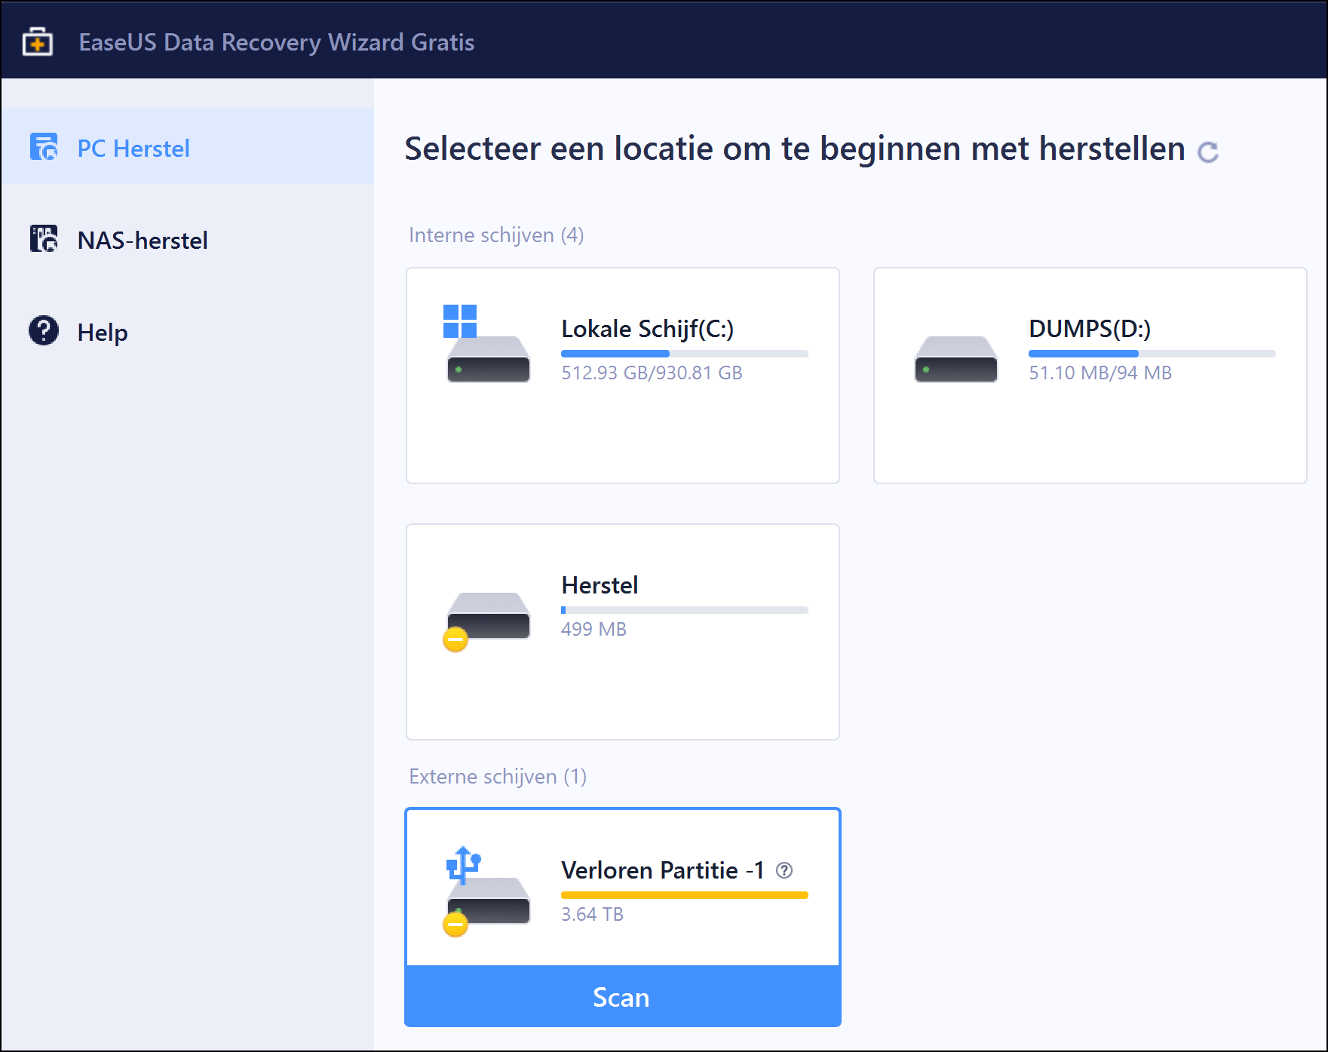Click the Help question mark icon

point(44,330)
